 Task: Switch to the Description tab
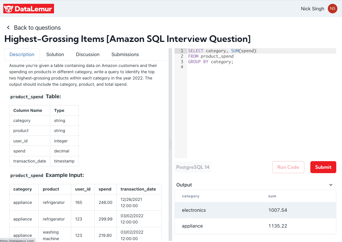(x=22, y=54)
